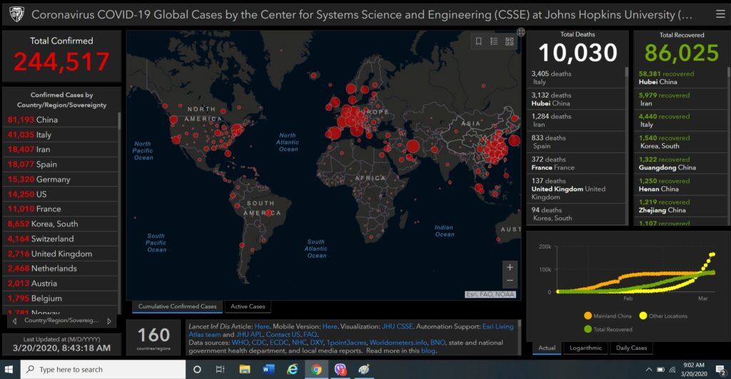This screenshot has height=379, width=731.
Task: Open the hamburger menu in the header
Action: (x=720, y=14)
